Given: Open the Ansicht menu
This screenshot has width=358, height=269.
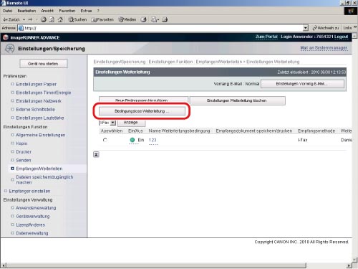Looking at the screenshot, I should pos(47,11).
